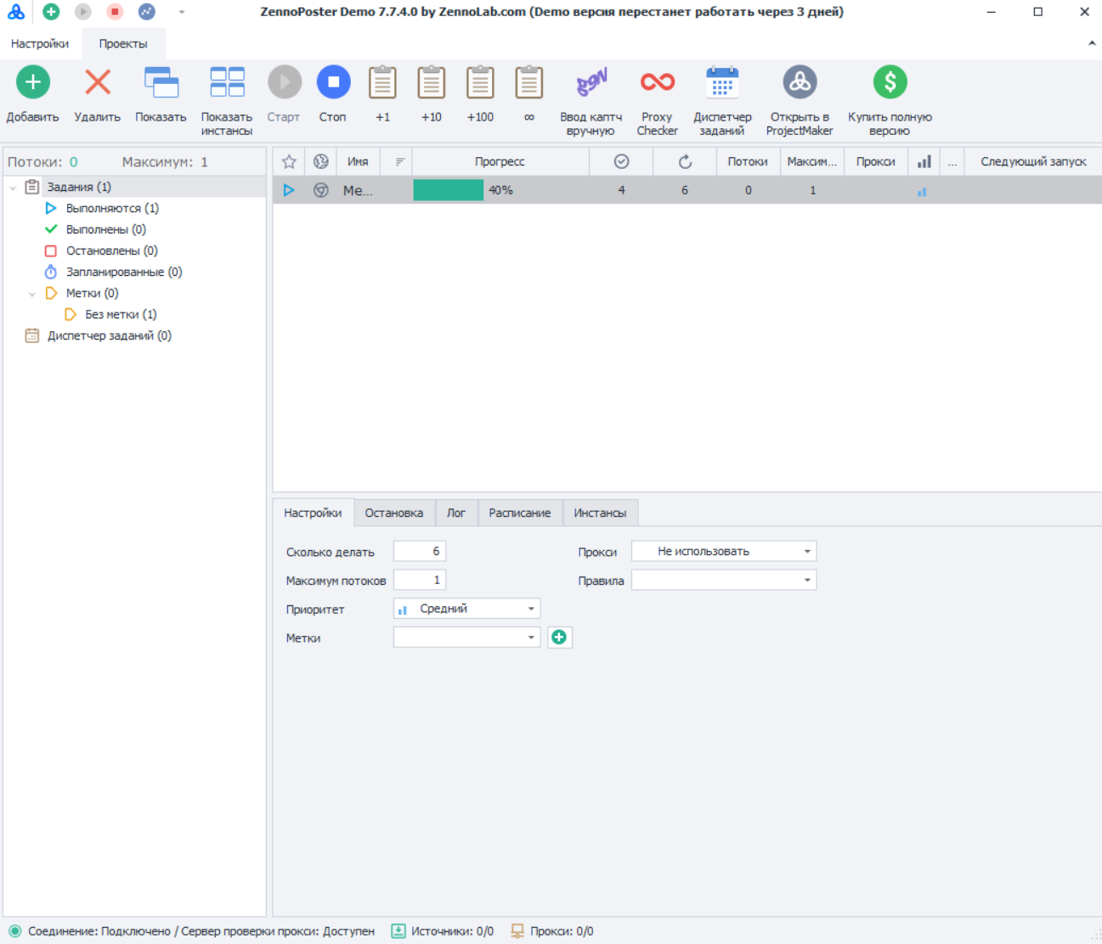
Task: Sort by the Максим... column header
Action: 812,161
